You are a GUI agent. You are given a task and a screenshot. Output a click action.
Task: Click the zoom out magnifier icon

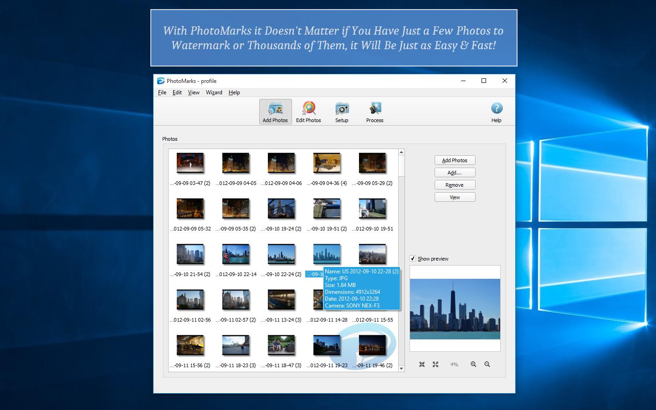487,364
